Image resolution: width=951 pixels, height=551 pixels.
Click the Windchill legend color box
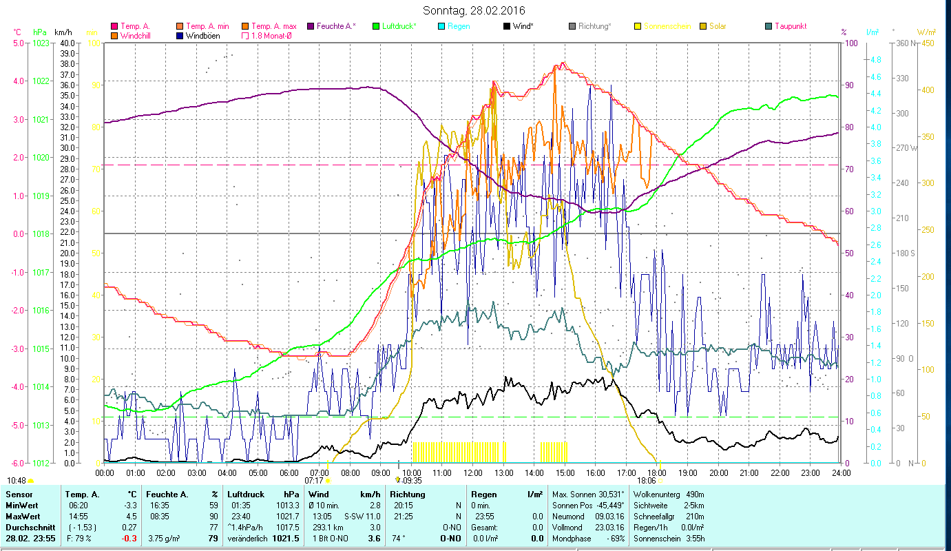(x=114, y=36)
